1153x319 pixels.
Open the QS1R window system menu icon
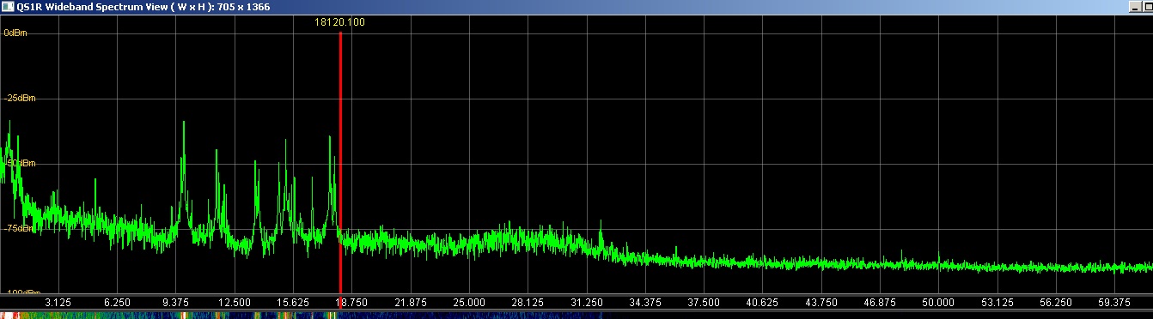click(8, 7)
